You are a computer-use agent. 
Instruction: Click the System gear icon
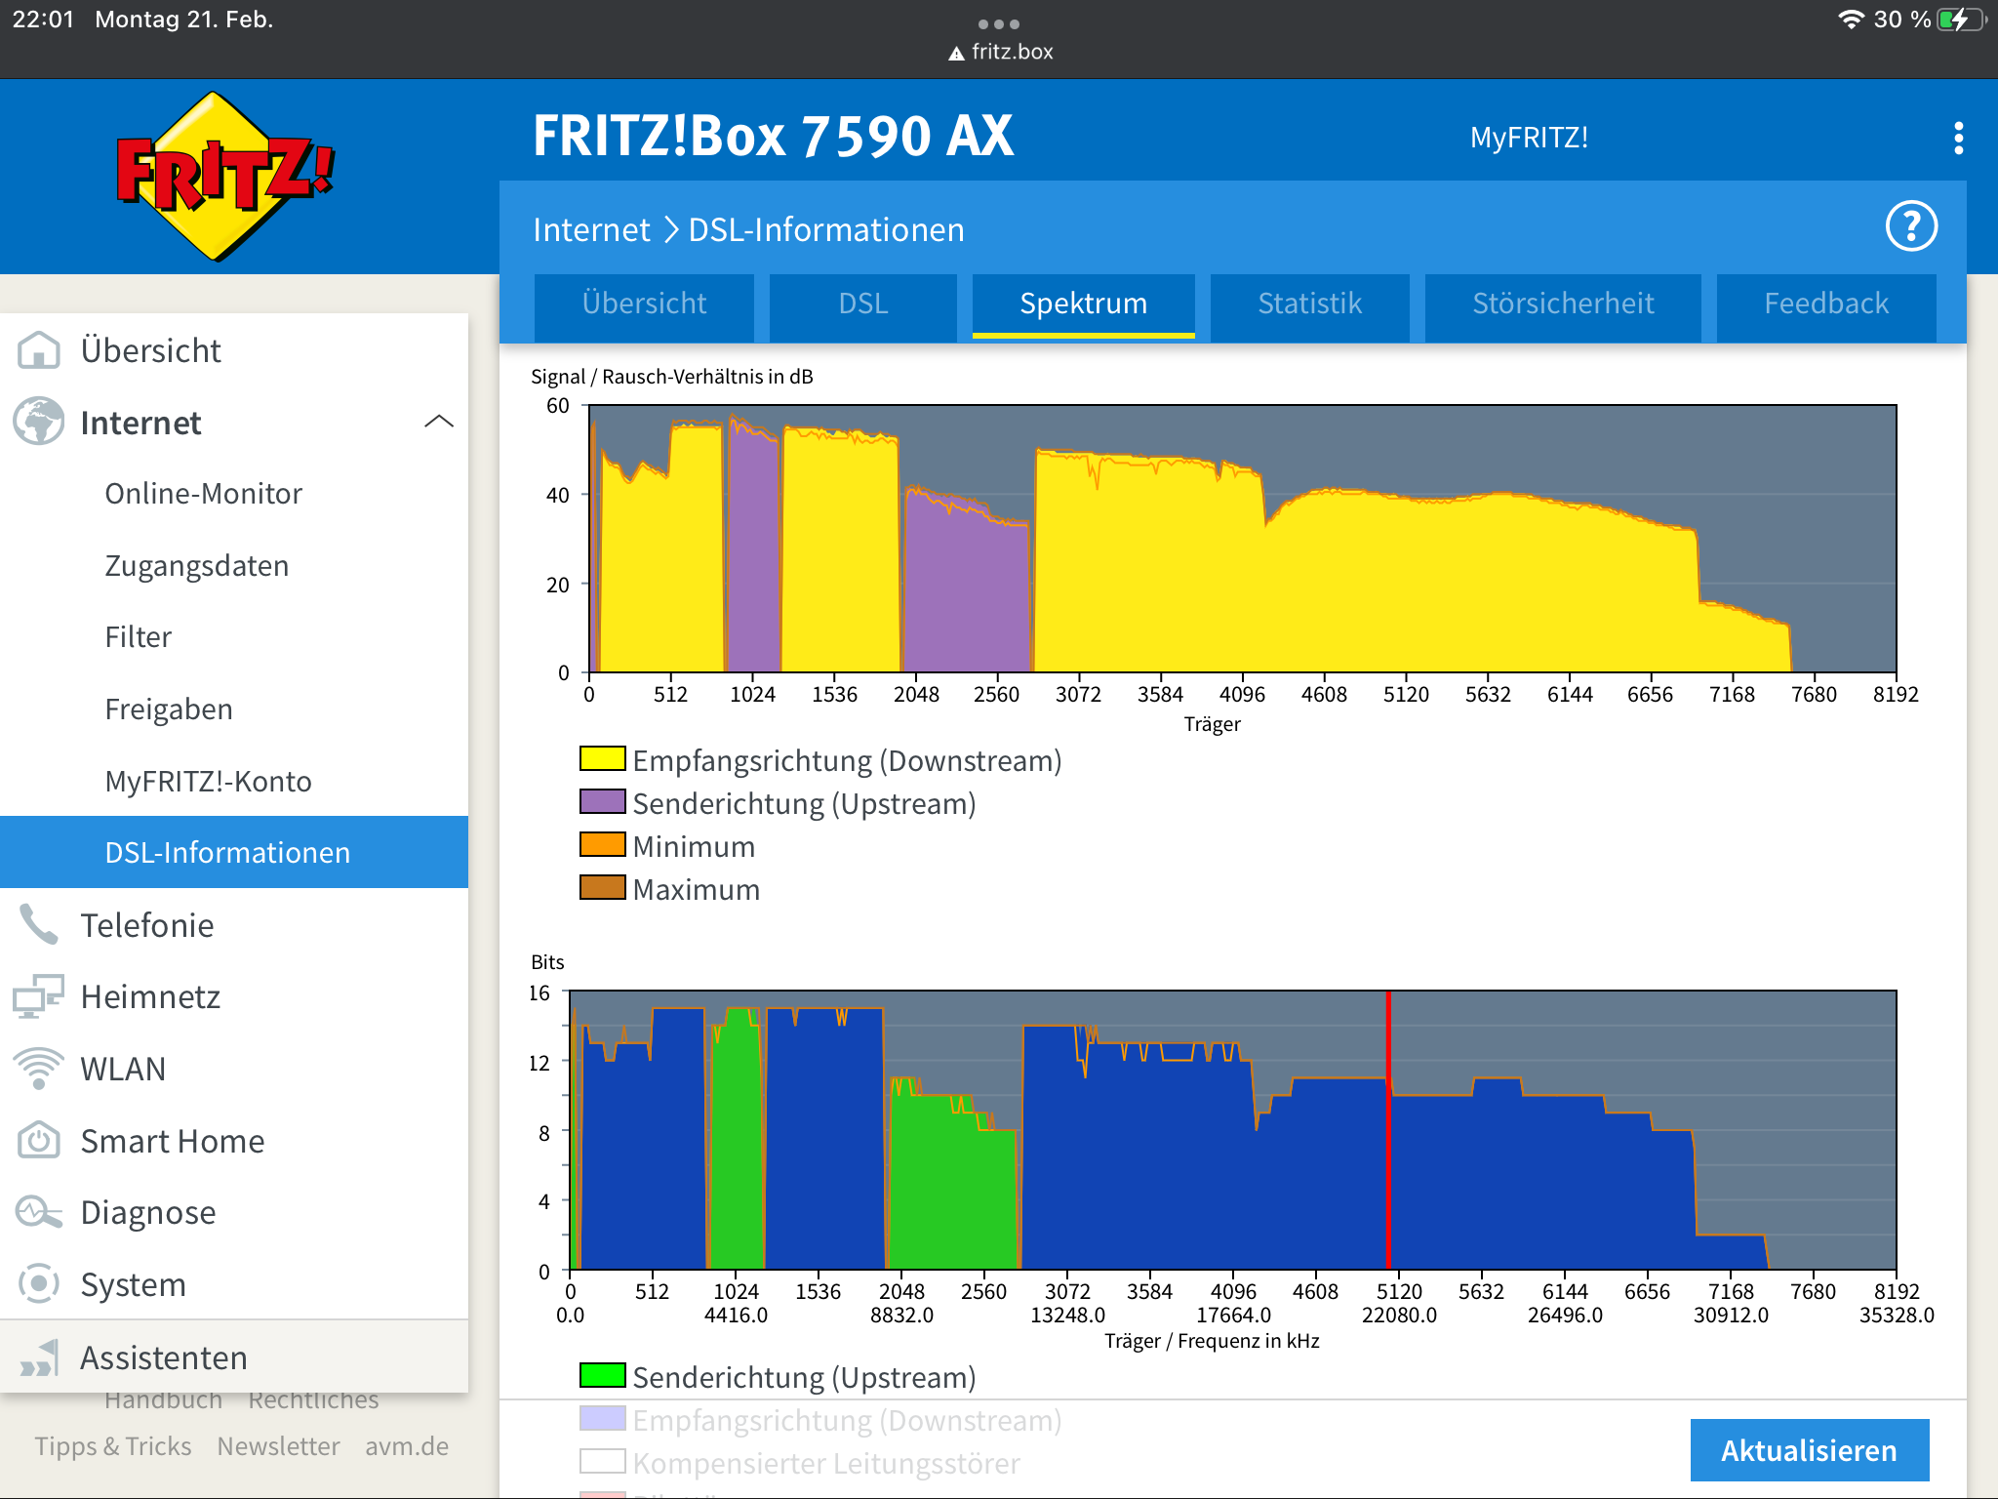[39, 1284]
